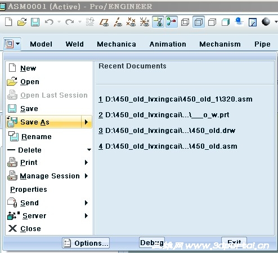This screenshot has height=253, width=278.
Task: Choose Save from the file menu
Action: point(49,108)
